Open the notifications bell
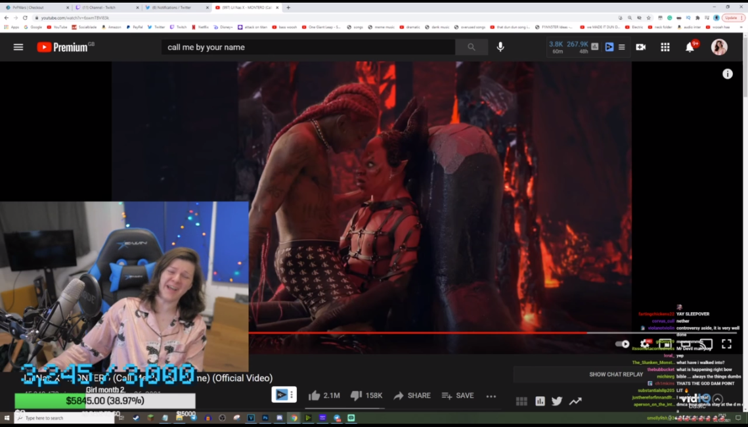This screenshot has width=748, height=427. coord(690,47)
